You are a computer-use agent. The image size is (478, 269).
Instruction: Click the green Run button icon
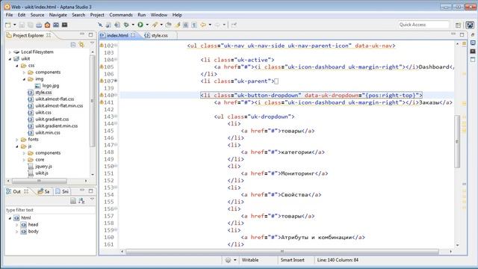[x=140, y=25]
